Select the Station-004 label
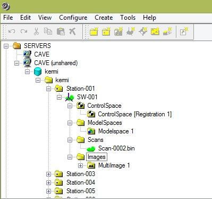 pyautogui.click(x=81, y=182)
